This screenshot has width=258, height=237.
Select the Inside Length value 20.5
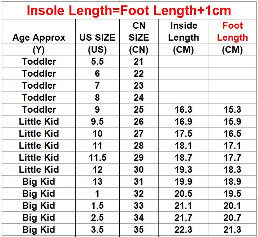tap(184, 193)
